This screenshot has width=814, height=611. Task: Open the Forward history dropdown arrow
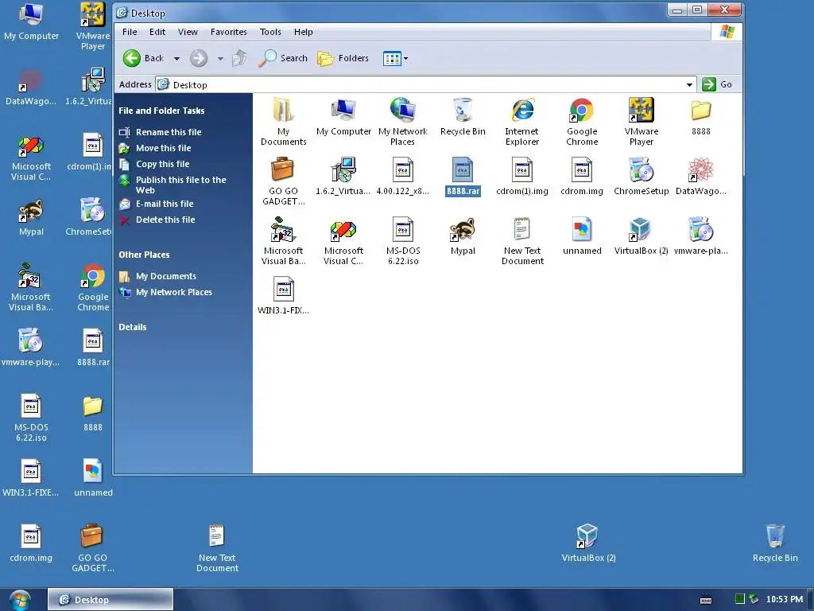click(220, 59)
